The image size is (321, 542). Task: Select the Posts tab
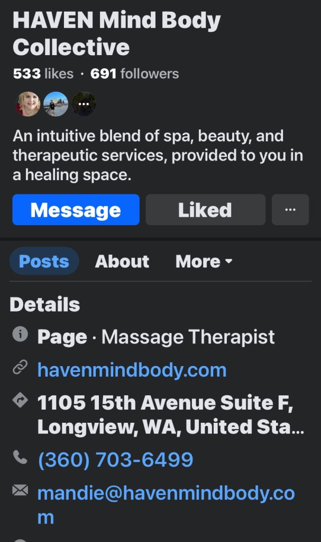pyautogui.click(x=44, y=261)
